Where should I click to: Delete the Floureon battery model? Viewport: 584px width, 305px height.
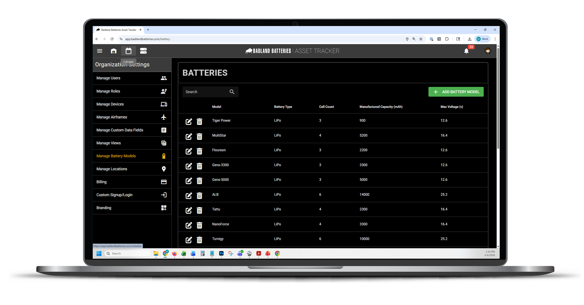(199, 151)
